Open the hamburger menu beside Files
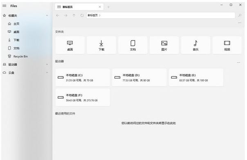 (4, 6)
